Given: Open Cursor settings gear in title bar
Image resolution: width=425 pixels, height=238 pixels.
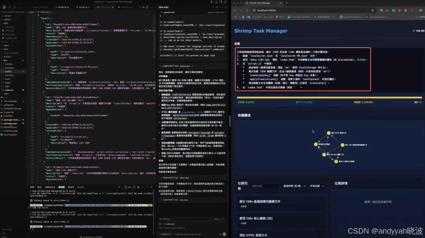Looking at the screenshot, I should click(x=225, y=2).
